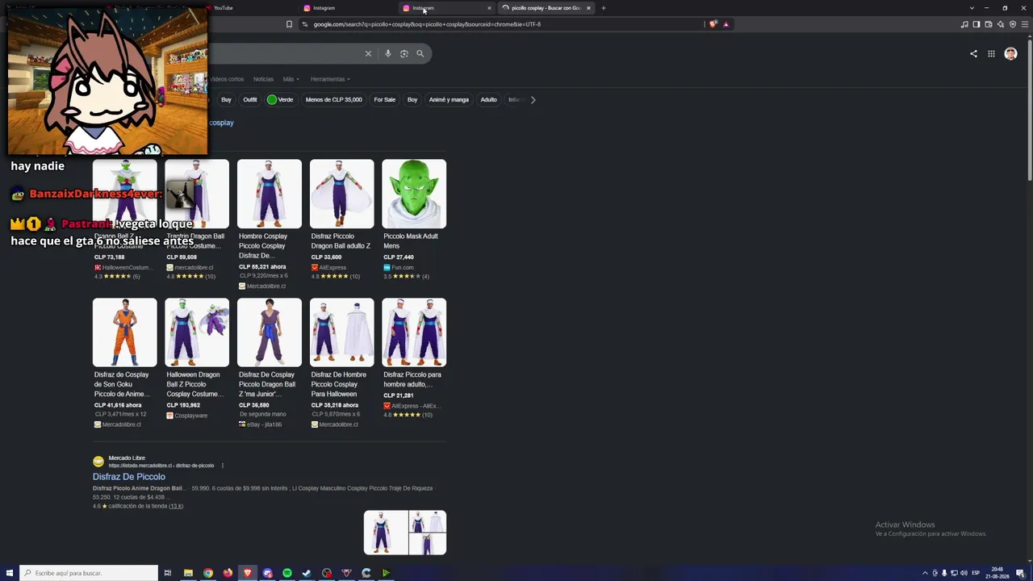Show more filter chips with arrow
The image size is (1033, 581).
click(x=533, y=100)
